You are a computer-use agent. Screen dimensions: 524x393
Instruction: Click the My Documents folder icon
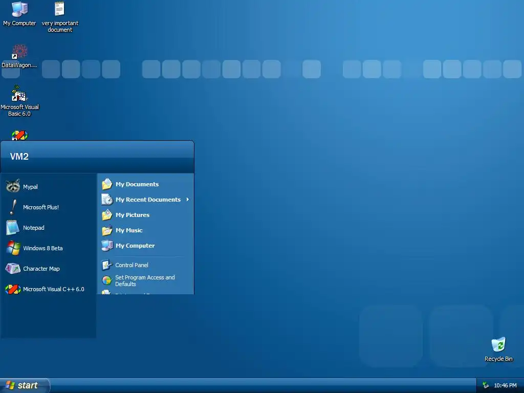coord(107,184)
